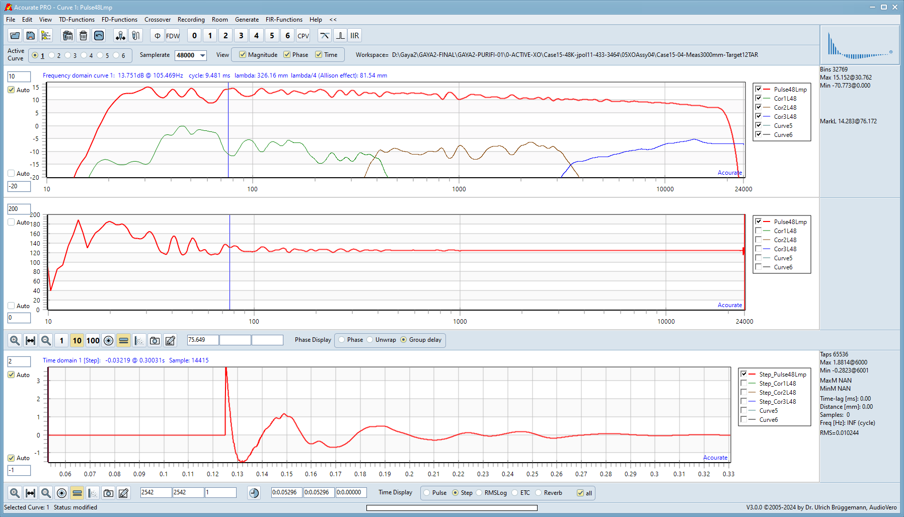
Task: Open the FD-Functions menu
Action: tap(119, 20)
